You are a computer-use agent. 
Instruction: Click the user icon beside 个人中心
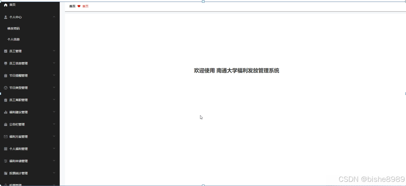5,17
